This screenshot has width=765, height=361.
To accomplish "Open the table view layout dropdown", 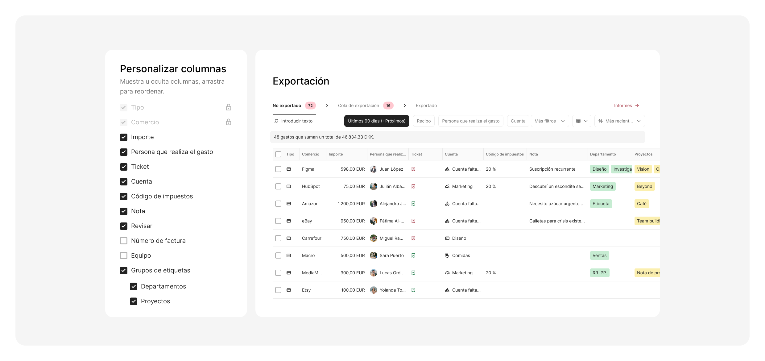I will pyautogui.click(x=581, y=121).
